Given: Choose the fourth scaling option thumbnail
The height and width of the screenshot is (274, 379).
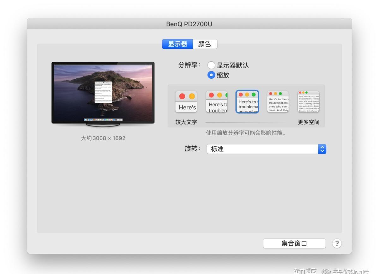Looking at the screenshot, I should (278, 102).
